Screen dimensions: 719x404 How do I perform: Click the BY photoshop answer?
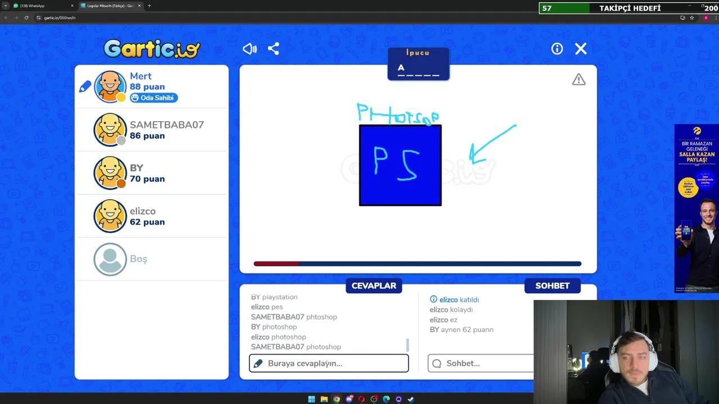(x=274, y=327)
